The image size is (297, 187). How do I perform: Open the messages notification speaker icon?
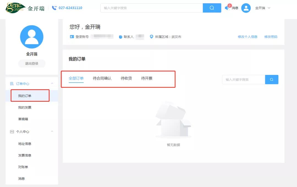[x=226, y=7]
